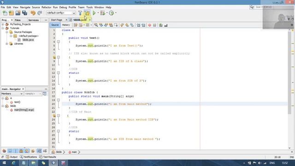Switch to the Services tab

coord(33,20)
